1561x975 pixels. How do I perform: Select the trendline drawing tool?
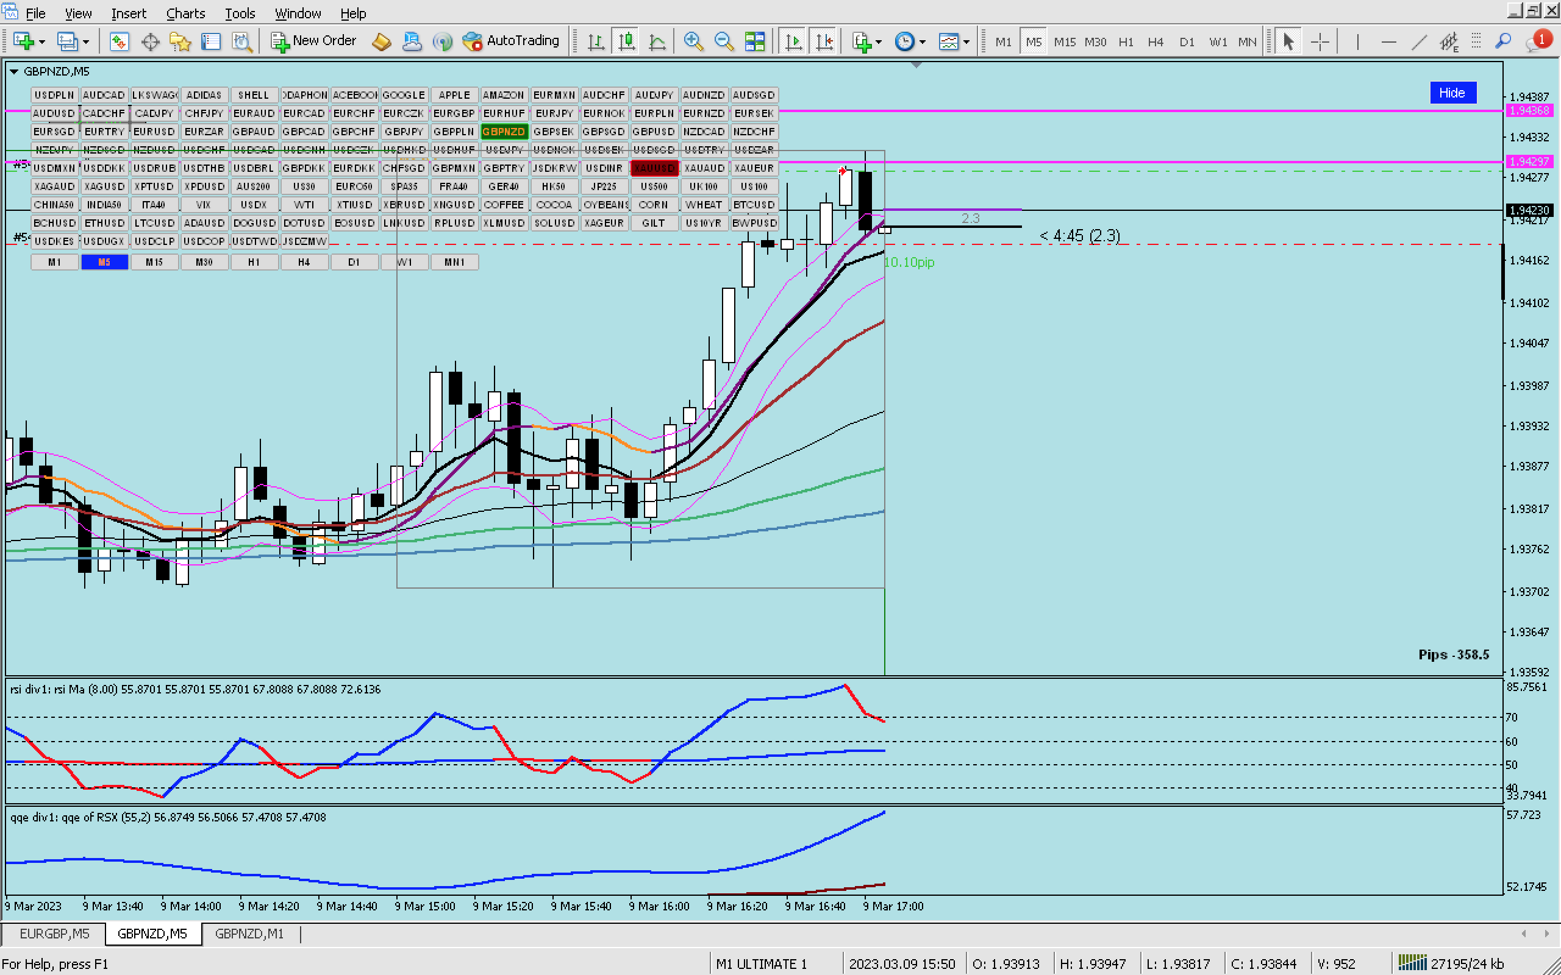[x=1419, y=42]
